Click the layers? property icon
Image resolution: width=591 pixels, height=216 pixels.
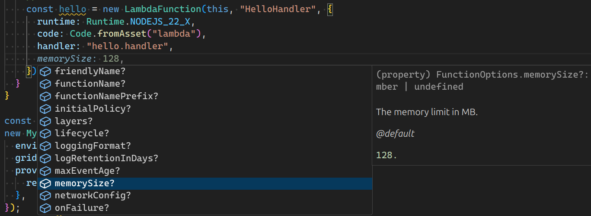(x=45, y=121)
